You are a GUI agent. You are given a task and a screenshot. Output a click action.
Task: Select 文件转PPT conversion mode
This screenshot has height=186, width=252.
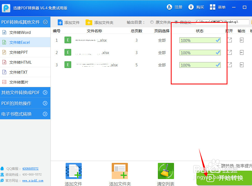point(25,52)
